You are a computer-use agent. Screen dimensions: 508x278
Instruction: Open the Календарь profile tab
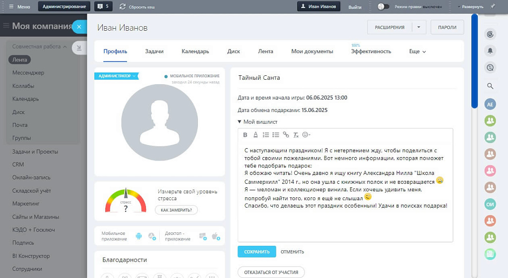(195, 52)
